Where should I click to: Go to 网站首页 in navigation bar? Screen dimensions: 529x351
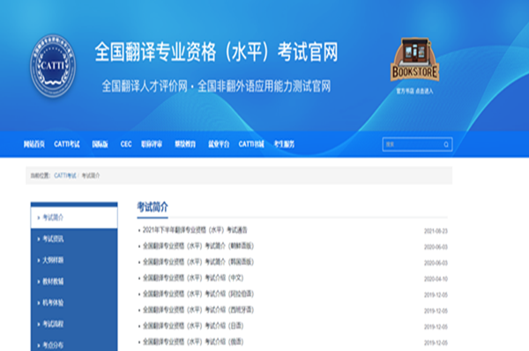tap(34, 144)
